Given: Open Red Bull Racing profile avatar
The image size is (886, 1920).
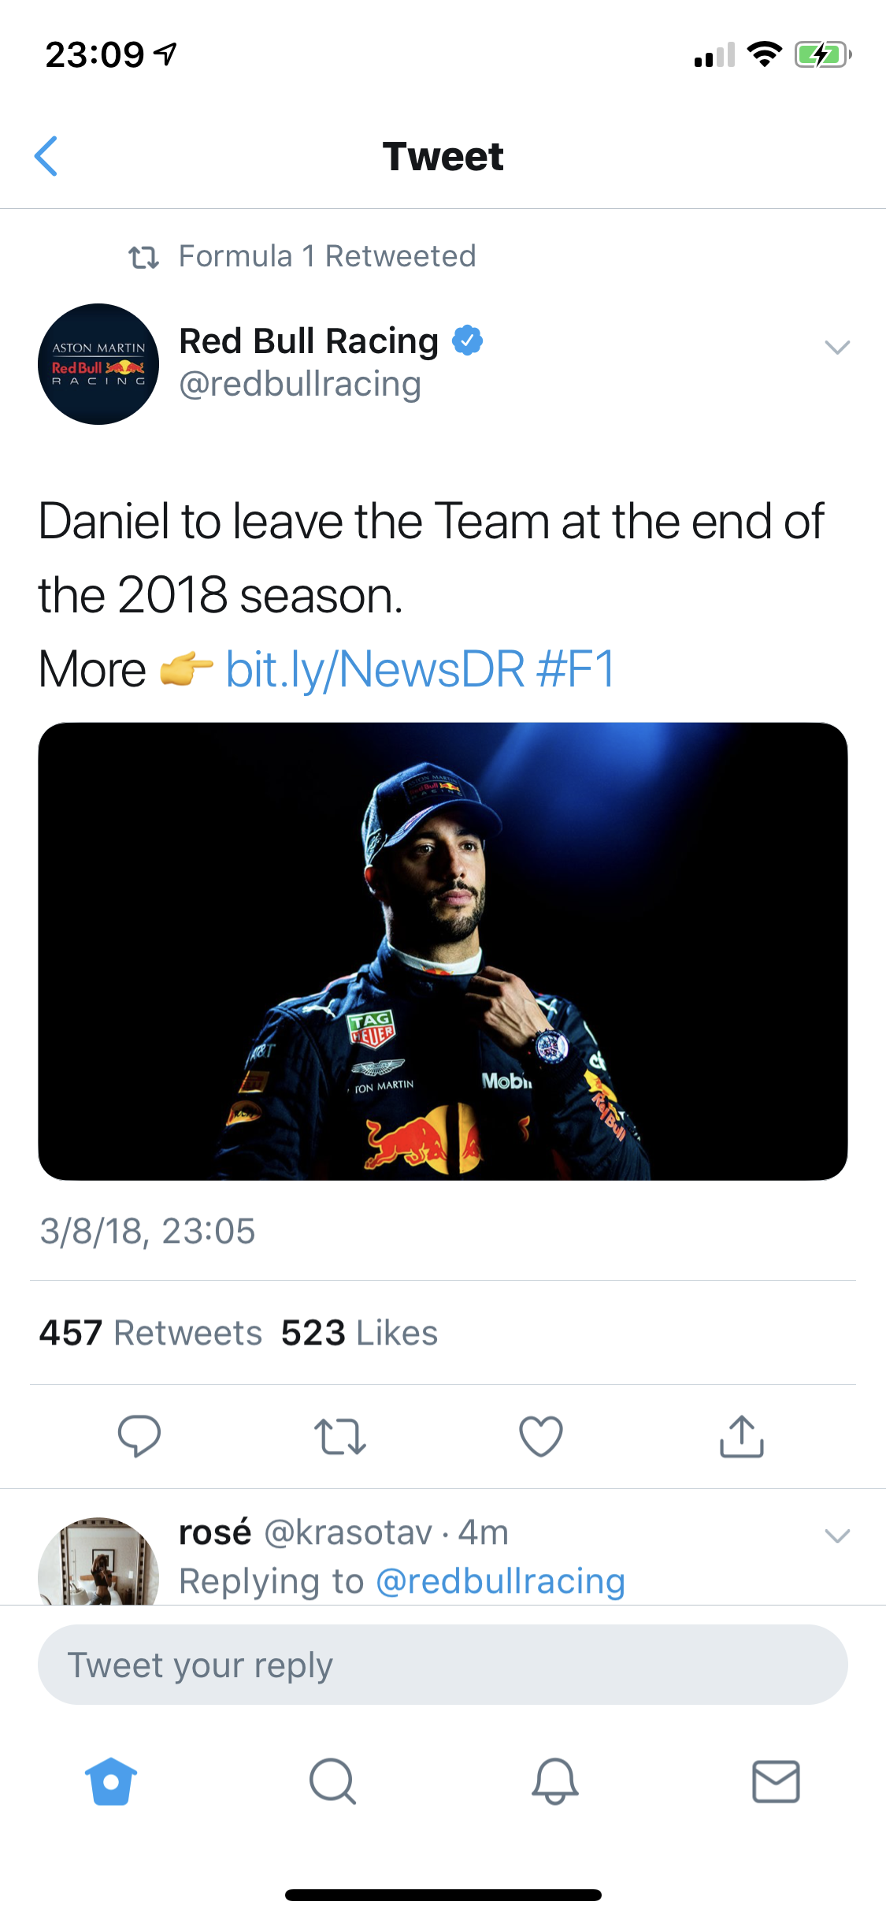Looking at the screenshot, I should click(98, 364).
